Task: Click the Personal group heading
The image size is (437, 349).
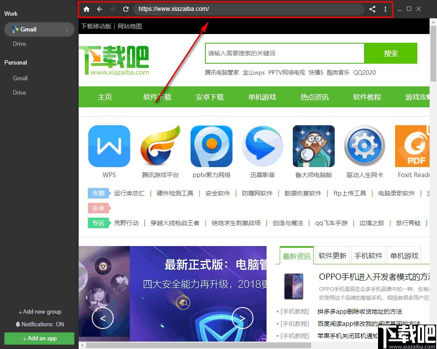Action: pyautogui.click(x=16, y=63)
